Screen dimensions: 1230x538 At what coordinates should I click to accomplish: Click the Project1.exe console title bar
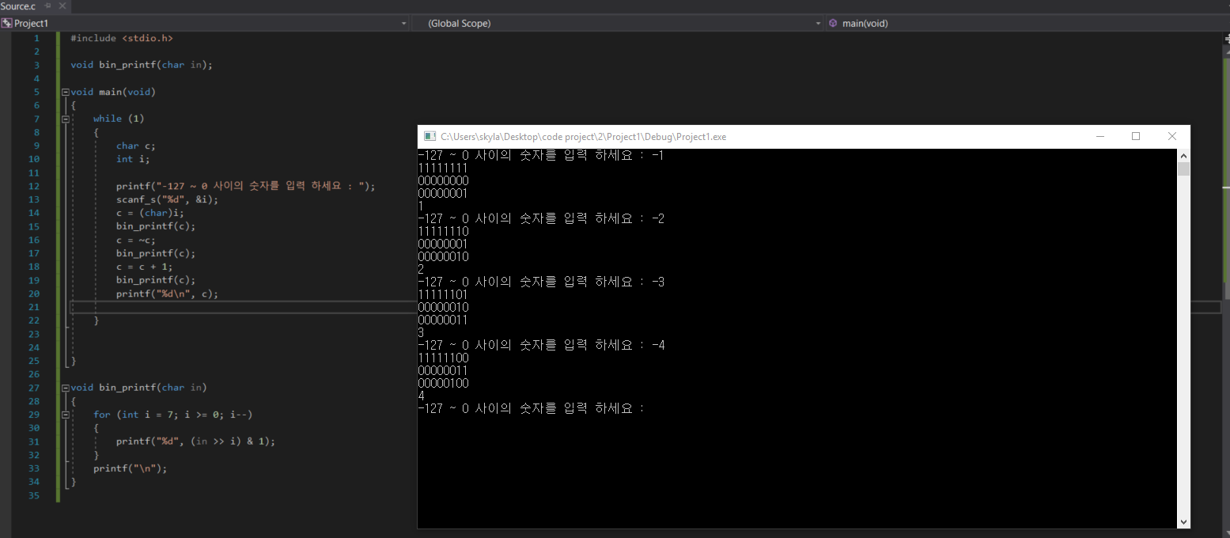(x=804, y=136)
